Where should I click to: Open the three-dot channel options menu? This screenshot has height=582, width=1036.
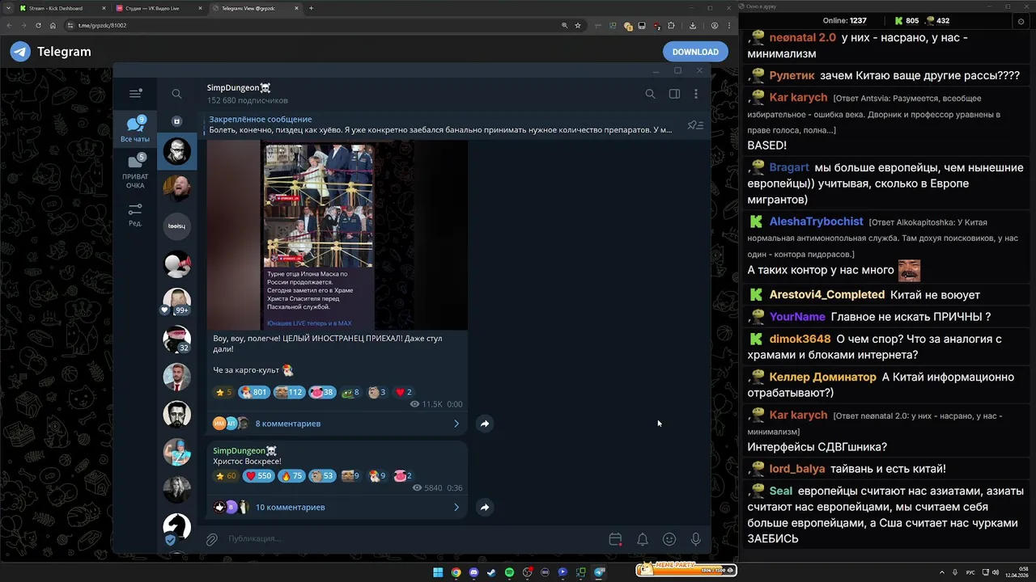(x=695, y=94)
